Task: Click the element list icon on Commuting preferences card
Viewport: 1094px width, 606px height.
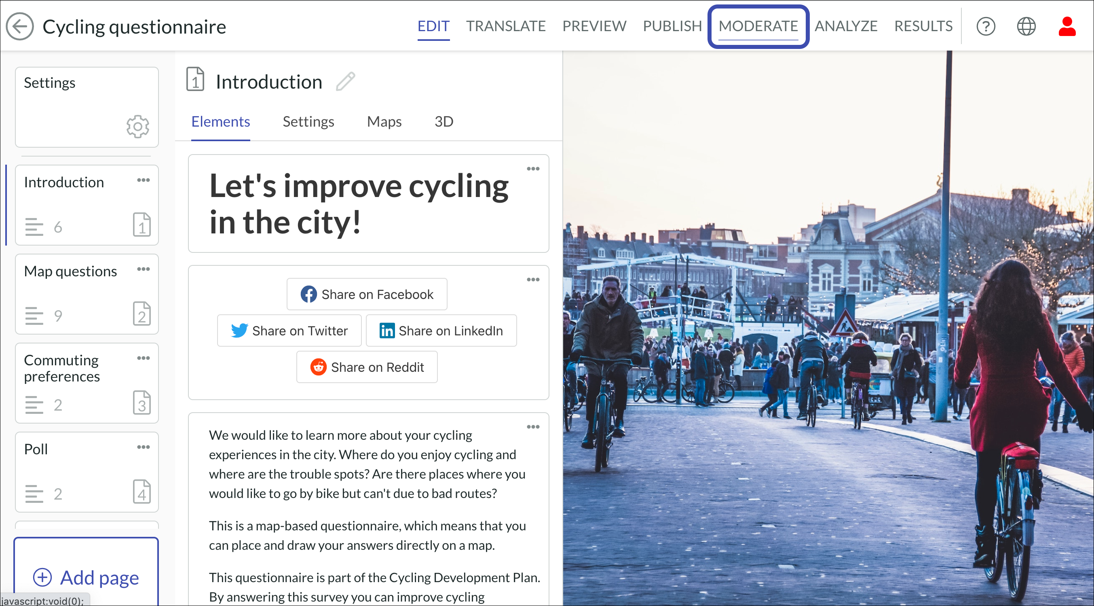Action: click(34, 405)
